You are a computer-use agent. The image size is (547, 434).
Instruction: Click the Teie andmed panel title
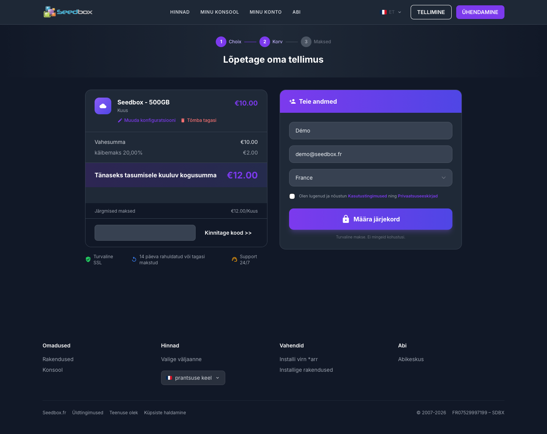coord(318,101)
